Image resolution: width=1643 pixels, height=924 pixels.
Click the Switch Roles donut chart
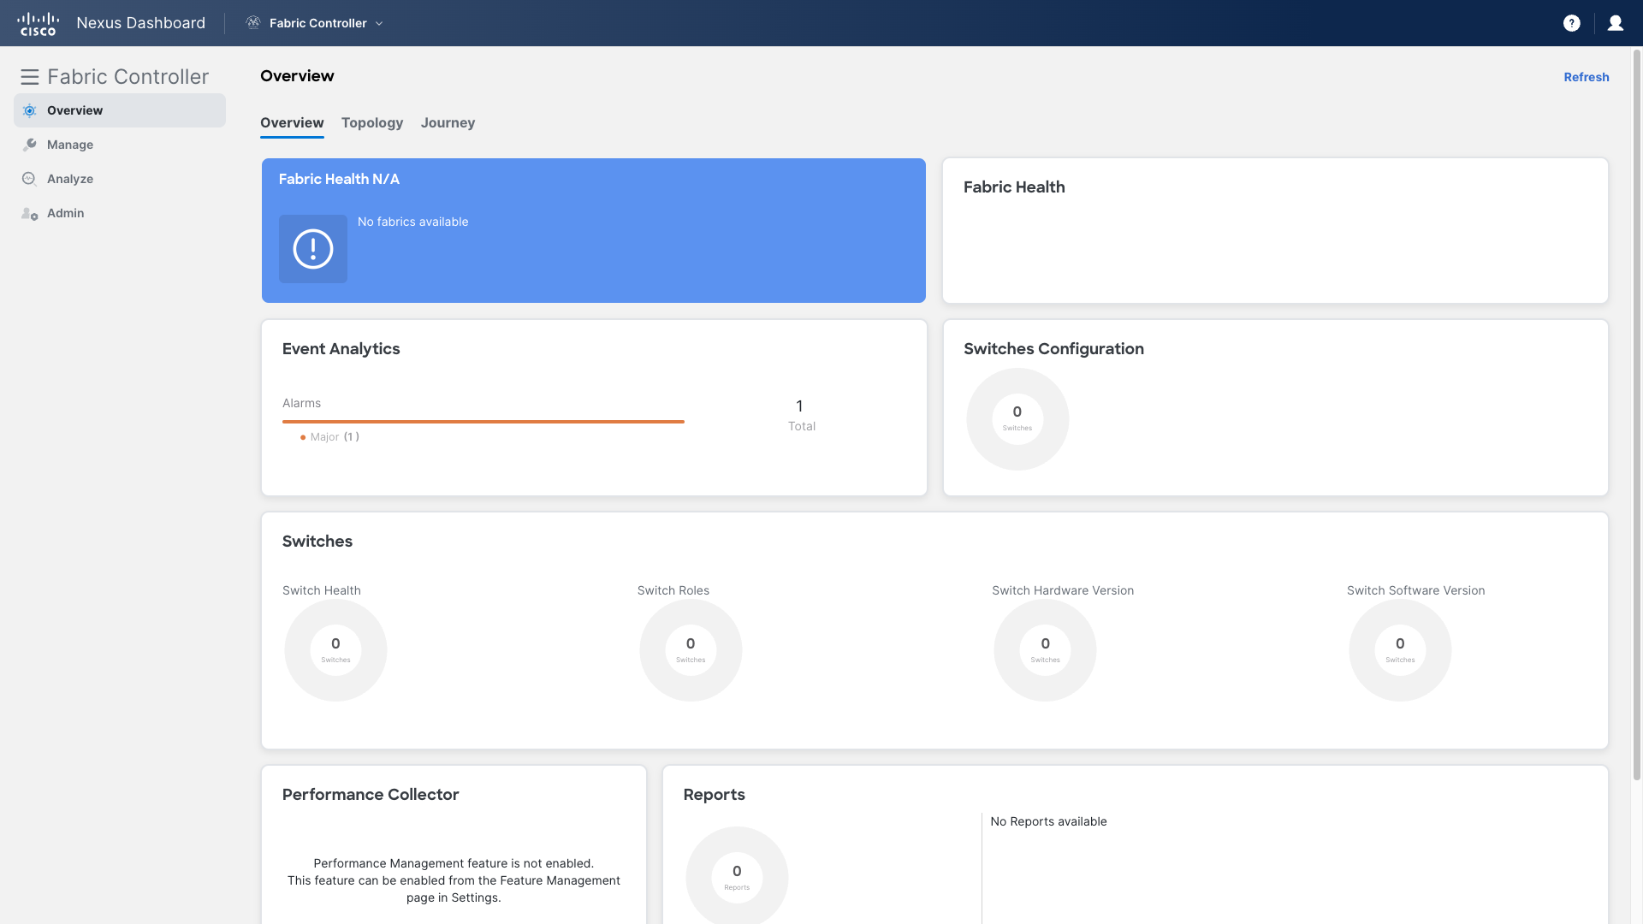point(691,650)
